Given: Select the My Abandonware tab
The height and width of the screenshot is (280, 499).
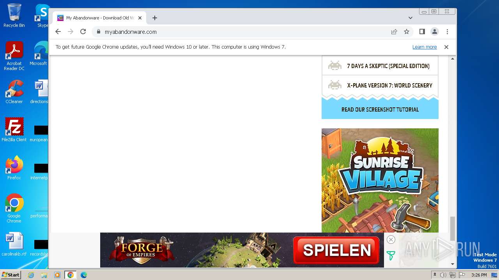Looking at the screenshot, I should (x=99, y=18).
